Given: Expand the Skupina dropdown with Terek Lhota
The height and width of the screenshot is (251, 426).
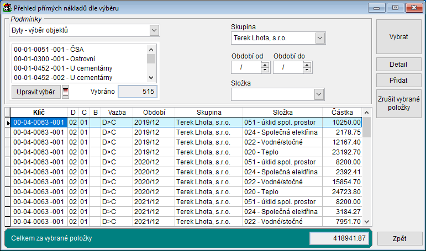Looking at the screenshot, I should pyautogui.click(x=319, y=38).
